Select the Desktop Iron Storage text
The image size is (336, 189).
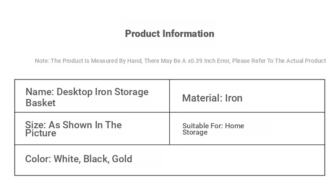[103, 92]
